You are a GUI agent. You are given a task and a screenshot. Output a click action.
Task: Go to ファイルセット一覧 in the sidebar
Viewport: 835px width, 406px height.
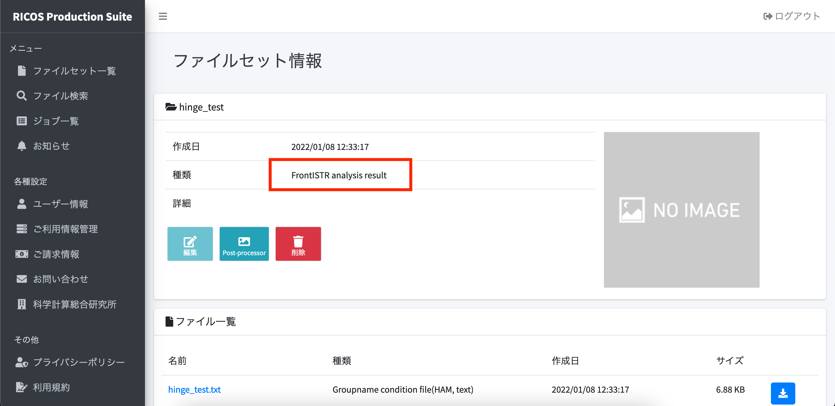click(74, 71)
